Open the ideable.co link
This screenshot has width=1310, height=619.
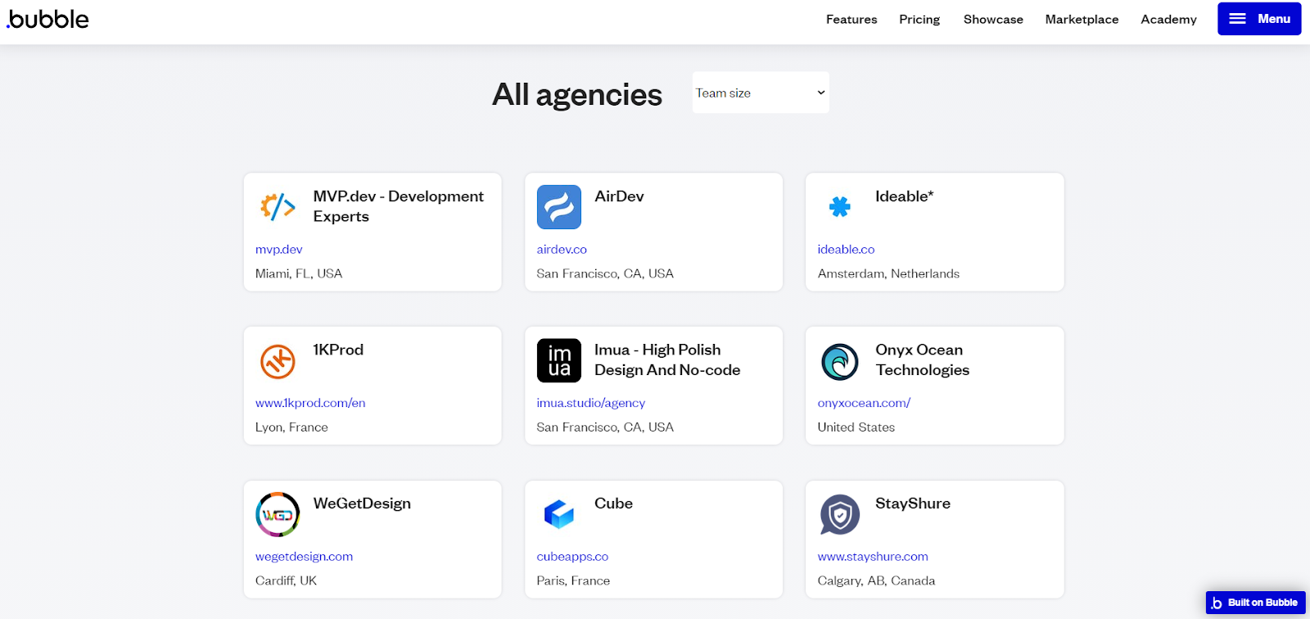pyautogui.click(x=846, y=249)
